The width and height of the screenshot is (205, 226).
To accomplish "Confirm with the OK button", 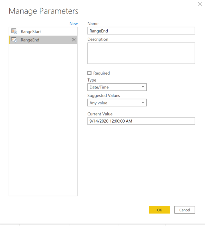I will click(x=159, y=210).
